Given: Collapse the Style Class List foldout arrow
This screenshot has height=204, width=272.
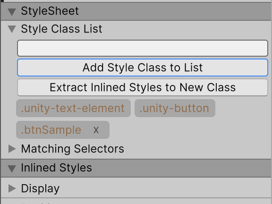Looking at the screenshot, I should tap(12, 29).
